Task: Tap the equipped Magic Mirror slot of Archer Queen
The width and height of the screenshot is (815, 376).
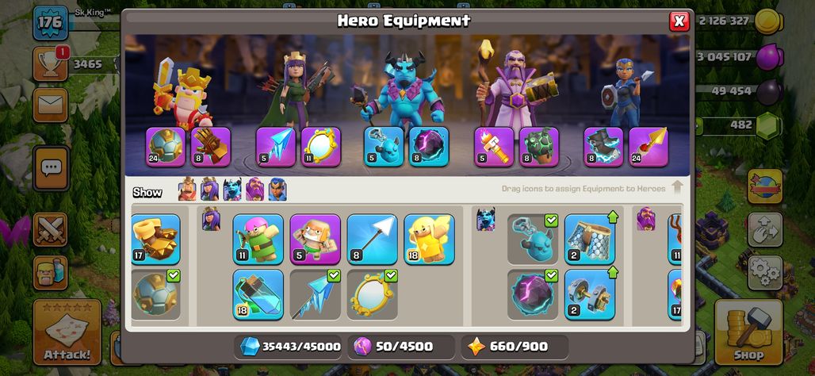Action: pos(321,147)
